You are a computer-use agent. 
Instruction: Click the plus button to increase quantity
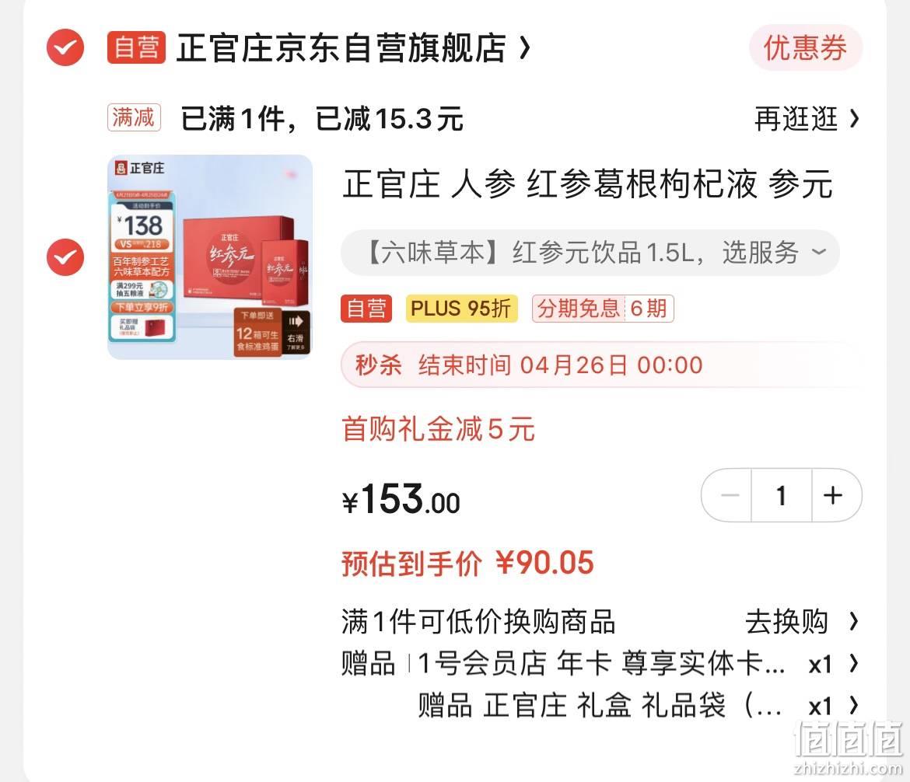tap(834, 495)
